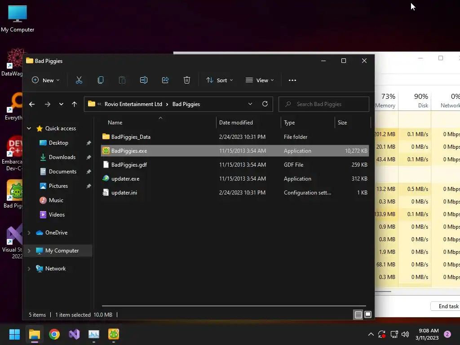Open Pictures in Quick access

[58, 186]
